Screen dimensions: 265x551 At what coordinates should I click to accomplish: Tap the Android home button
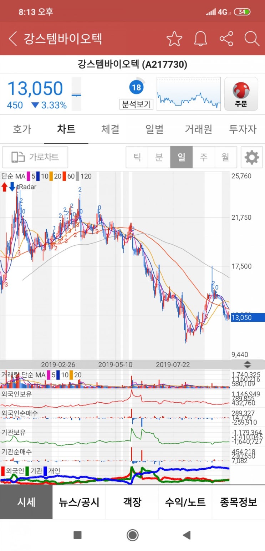[x=132, y=535]
